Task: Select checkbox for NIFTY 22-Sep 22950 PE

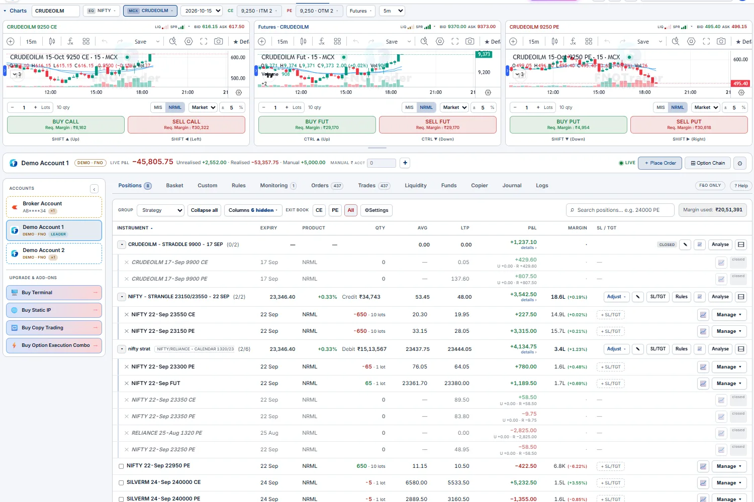Action: pos(121,466)
